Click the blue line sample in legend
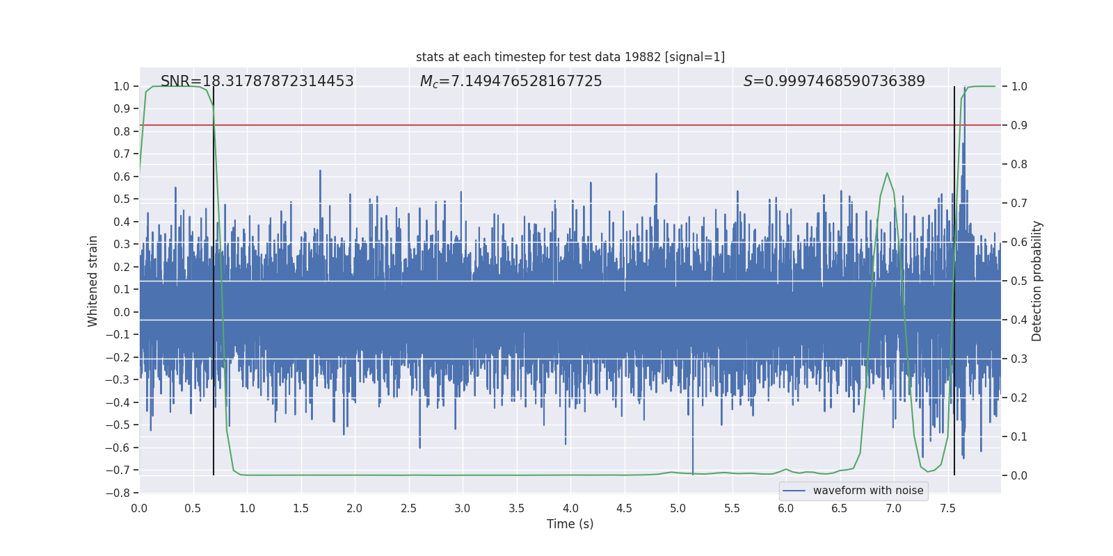The image size is (1113, 556). pos(794,491)
